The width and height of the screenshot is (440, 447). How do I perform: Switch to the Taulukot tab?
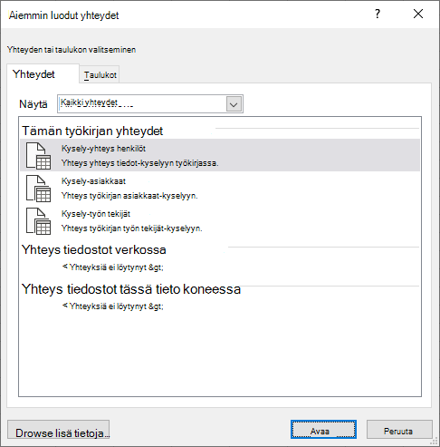coord(100,74)
